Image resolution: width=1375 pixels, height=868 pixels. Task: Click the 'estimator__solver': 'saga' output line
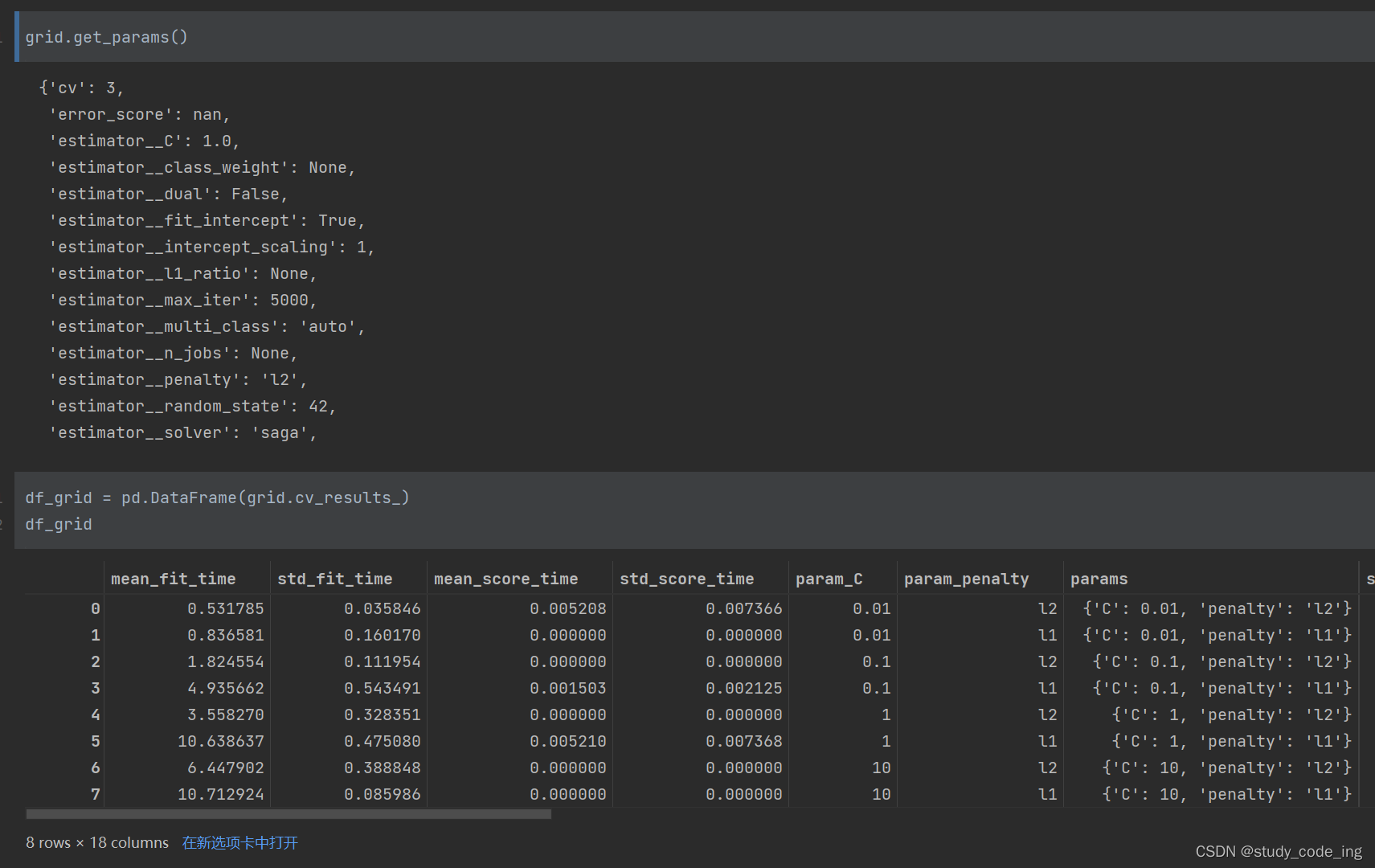coord(183,432)
